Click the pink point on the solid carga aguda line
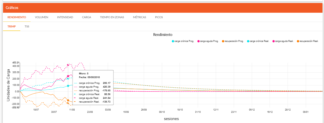Screen dimensions: 324x123 click(68, 76)
